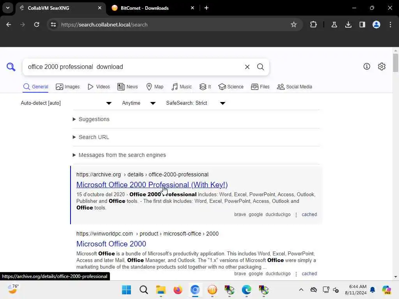Open cached version of archive.org result
The width and height of the screenshot is (399, 299).
click(x=309, y=215)
